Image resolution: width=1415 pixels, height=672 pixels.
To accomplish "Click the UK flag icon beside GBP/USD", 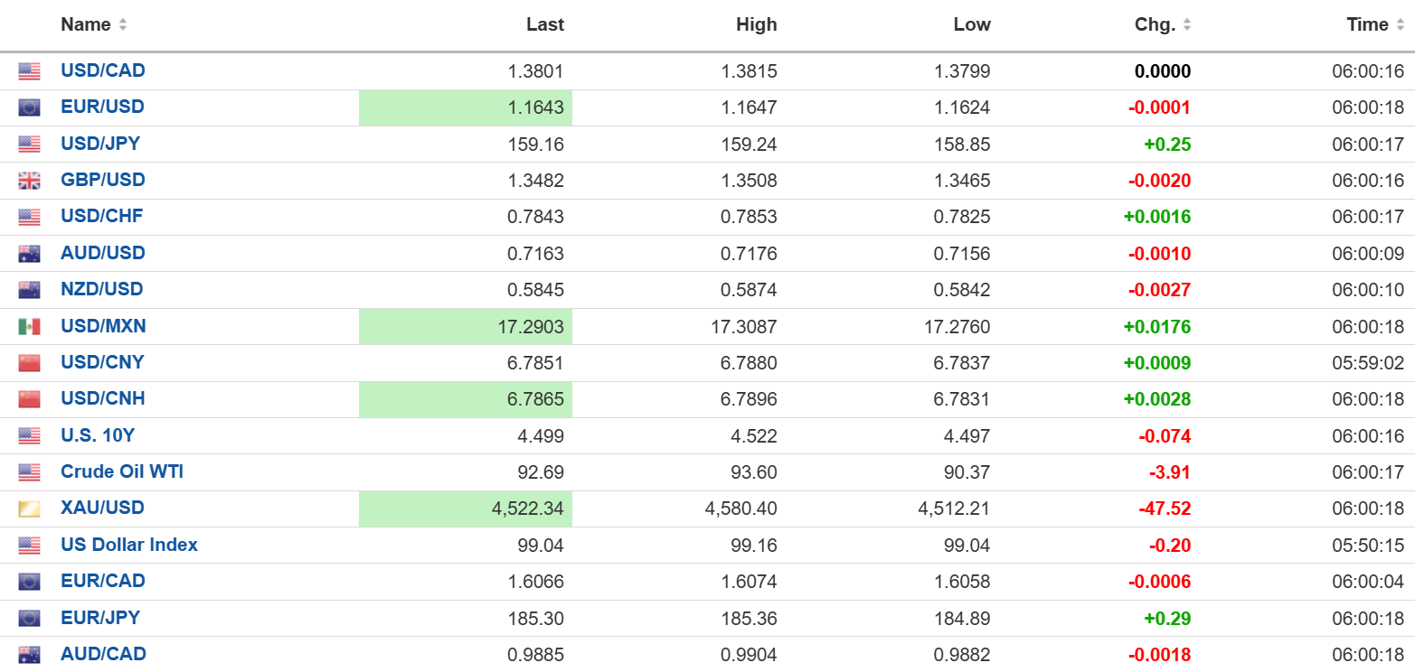I will click(x=30, y=181).
